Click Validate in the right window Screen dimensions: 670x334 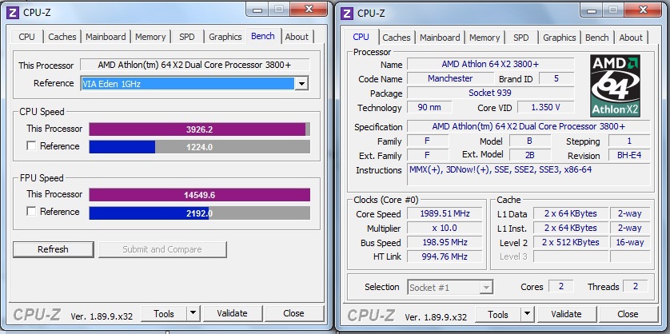click(x=566, y=314)
